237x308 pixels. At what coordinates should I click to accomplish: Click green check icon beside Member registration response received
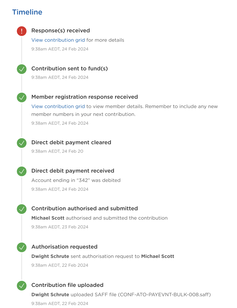[x=22, y=97]
